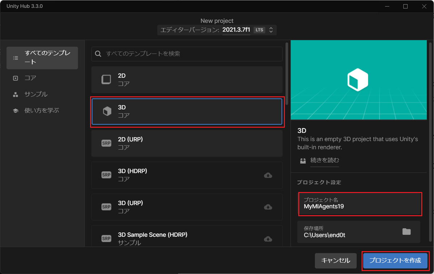Click the package icon beside 続きを読む
Viewport: 434px width, 274px height.
[303, 160]
